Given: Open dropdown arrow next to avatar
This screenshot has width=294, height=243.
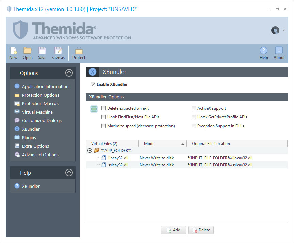Looking at the screenshot, I should pyautogui.click(x=284, y=30).
